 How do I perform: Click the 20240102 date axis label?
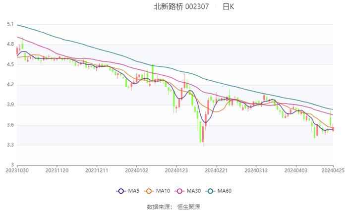pos(137,169)
